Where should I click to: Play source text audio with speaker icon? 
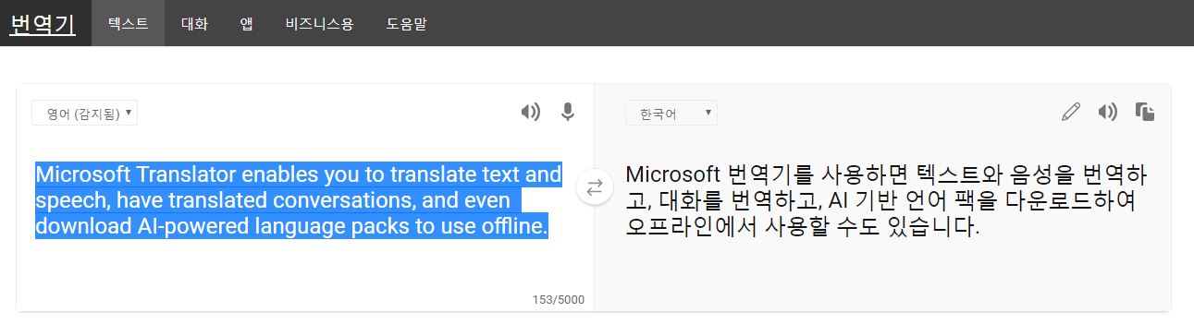530,113
